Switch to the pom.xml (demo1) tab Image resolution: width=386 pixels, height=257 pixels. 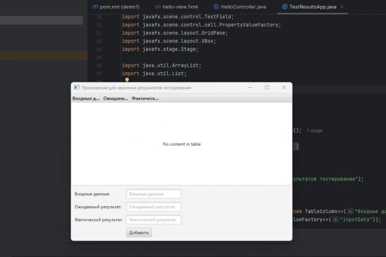pyautogui.click(x=116, y=7)
